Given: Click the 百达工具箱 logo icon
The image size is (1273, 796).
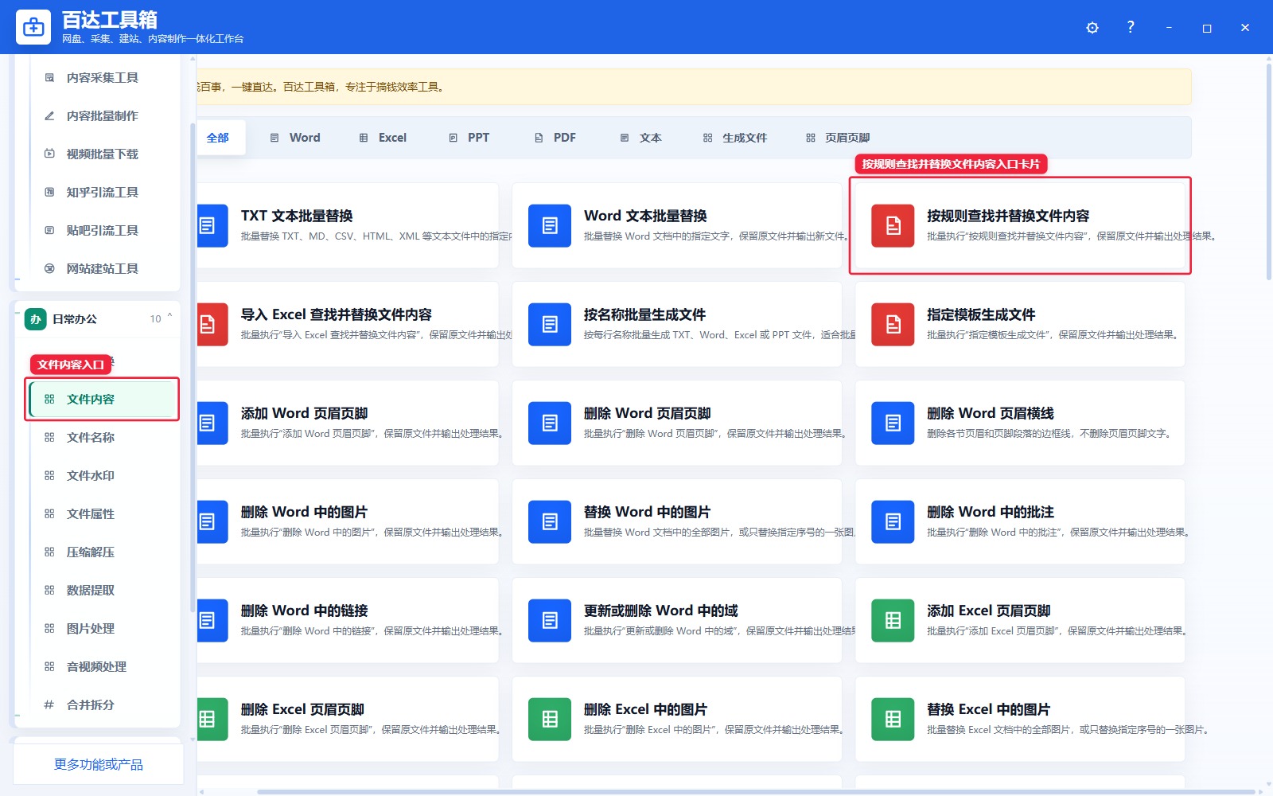Looking at the screenshot, I should pos(33,28).
